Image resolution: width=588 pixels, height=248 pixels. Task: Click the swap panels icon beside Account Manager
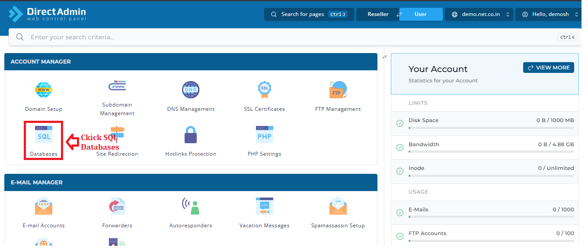(384, 57)
